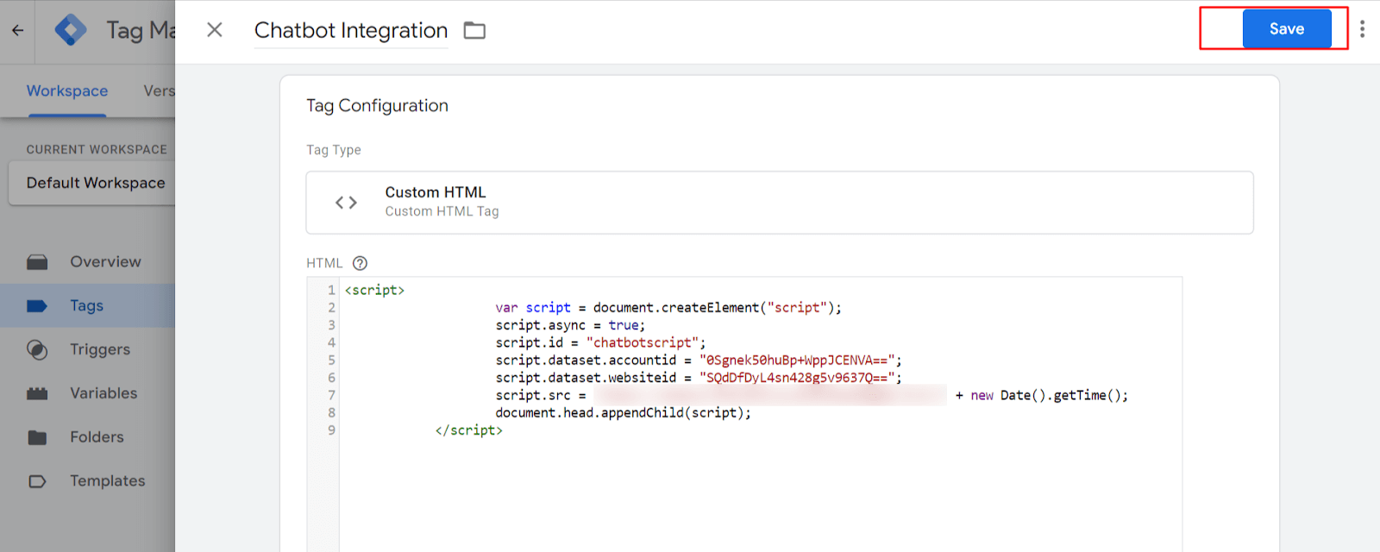1380x552 pixels.
Task: Open Variables in the sidebar
Action: 88,393
